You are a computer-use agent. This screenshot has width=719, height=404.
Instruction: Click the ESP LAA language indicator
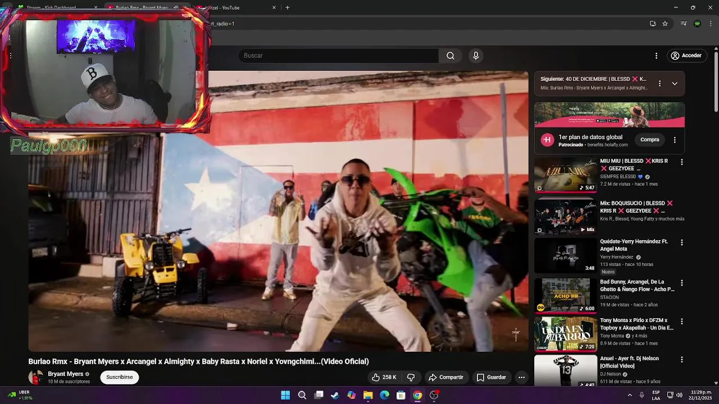tap(656, 395)
